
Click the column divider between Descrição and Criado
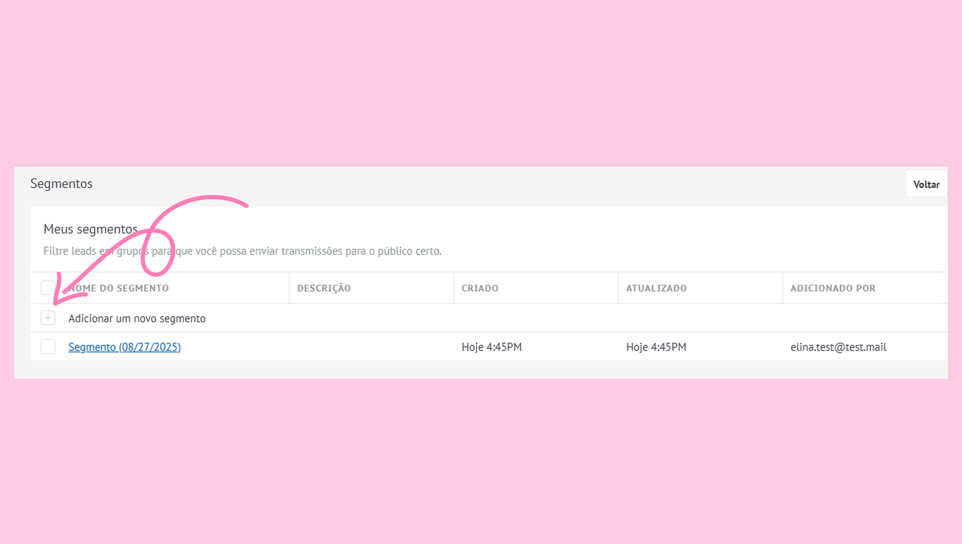pyautogui.click(x=454, y=288)
